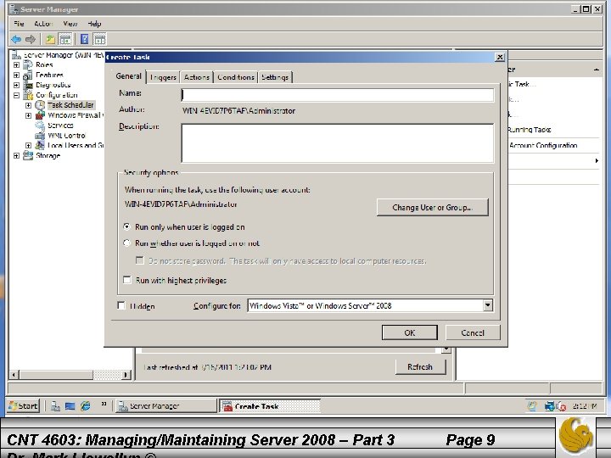
Task: Launch Internet Explorer from quick launch
Action: tap(86, 406)
